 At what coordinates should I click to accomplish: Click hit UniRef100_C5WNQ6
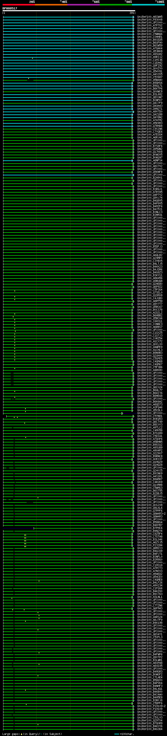(150, 34)
